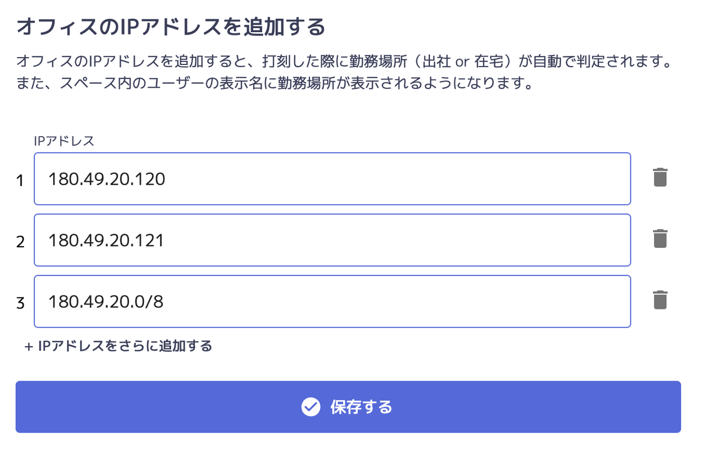Click the row number 1 label

[x=20, y=181]
